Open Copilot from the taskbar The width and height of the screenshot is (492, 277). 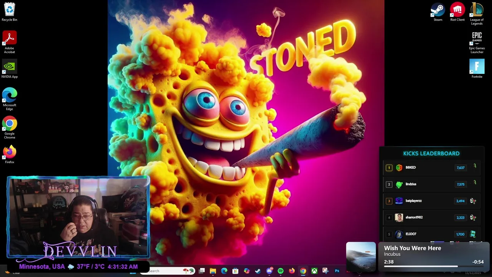[x=246, y=271]
